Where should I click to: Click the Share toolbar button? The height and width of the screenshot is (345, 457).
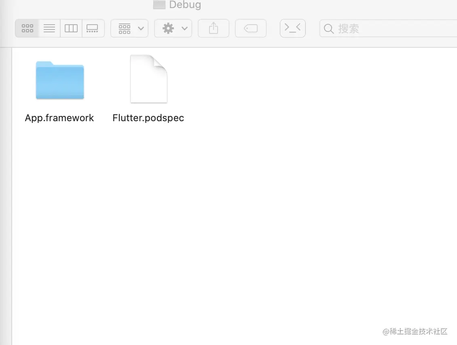(x=214, y=28)
